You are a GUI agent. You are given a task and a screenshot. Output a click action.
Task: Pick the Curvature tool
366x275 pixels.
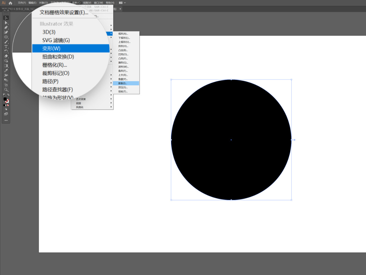click(6, 32)
